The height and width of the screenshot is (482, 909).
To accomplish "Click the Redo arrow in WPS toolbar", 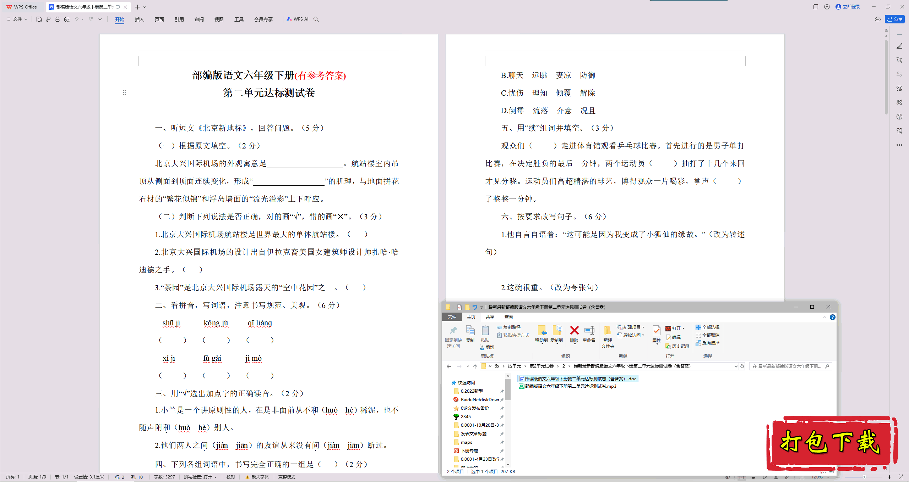I will tap(91, 19).
